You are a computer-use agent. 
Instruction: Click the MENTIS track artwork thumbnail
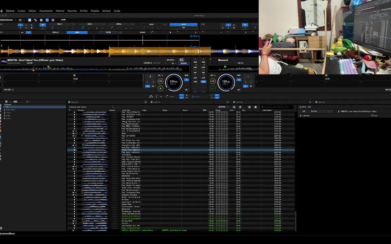coord(4,61)
